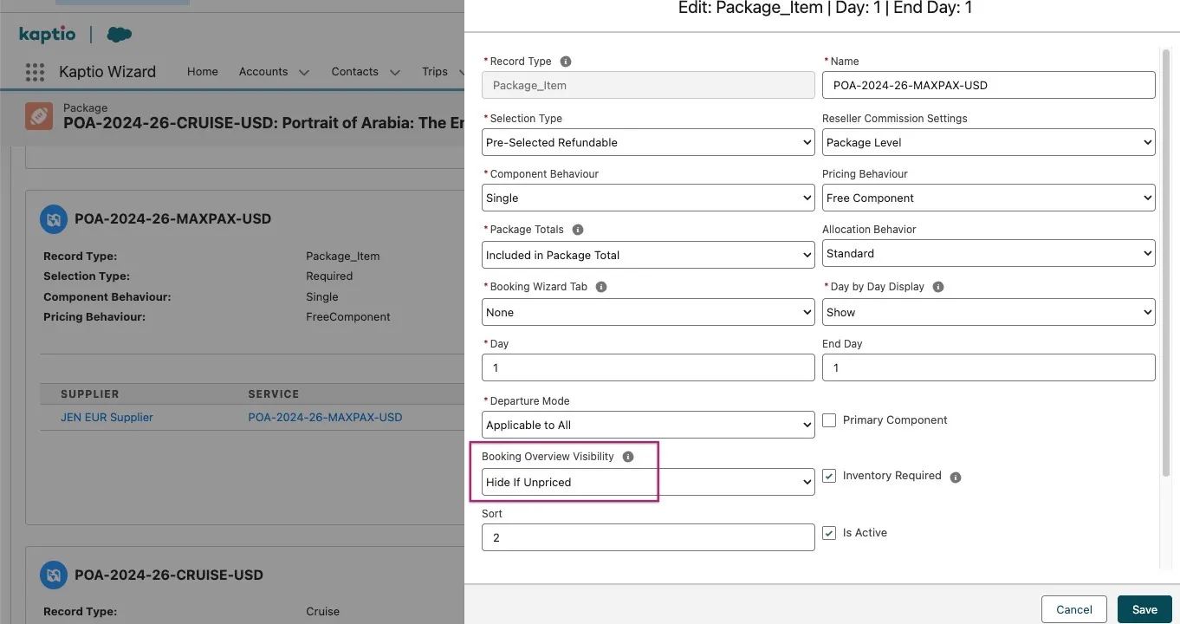This screenshot has width=1180, height=624.
Task: Open the app launcher grid icon
Action: coord(35,72)
